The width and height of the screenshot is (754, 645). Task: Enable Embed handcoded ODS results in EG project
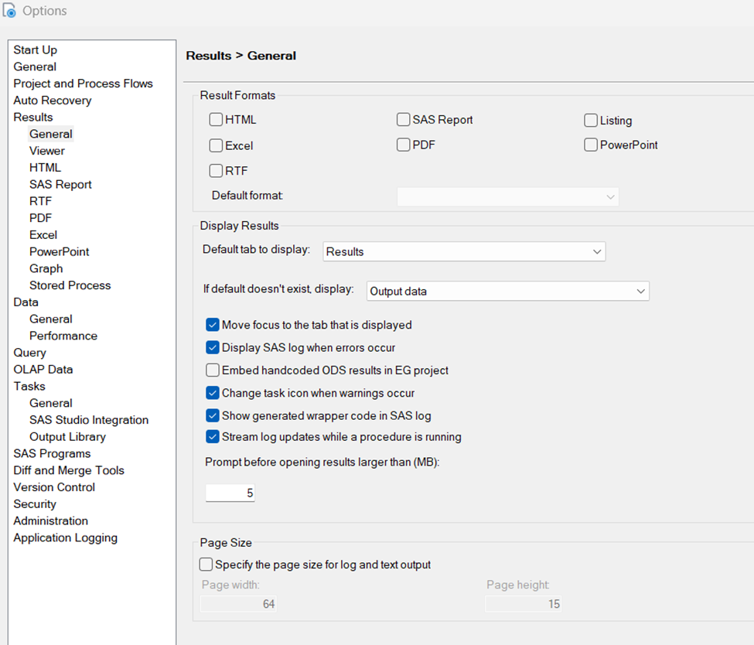pos(213,370)
